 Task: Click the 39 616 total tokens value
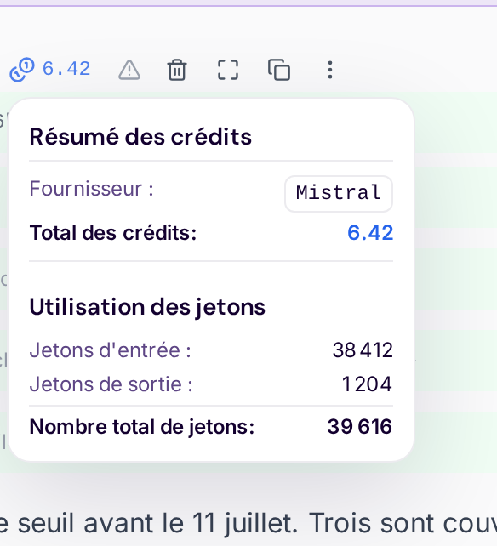[x=360, y=427]
